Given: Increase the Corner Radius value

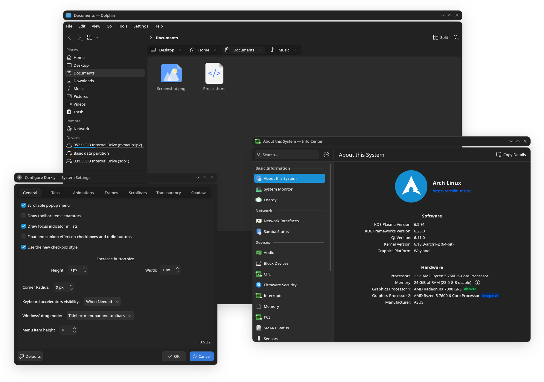Looking at the screenshot, I should tap(71, 285).
